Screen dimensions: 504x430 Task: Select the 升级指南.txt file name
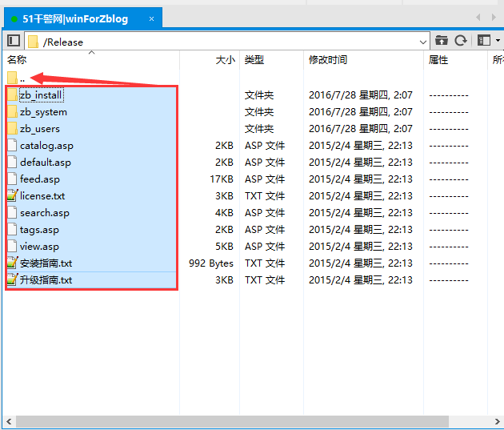click(x=46, y=280)
